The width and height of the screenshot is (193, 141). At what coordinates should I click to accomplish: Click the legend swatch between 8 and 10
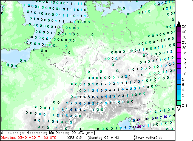pyautogui.click(x=179, y=77)
